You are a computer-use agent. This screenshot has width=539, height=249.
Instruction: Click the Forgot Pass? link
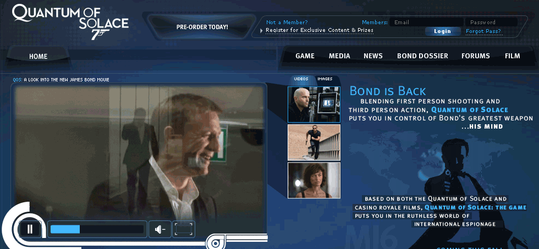[483, 31]
